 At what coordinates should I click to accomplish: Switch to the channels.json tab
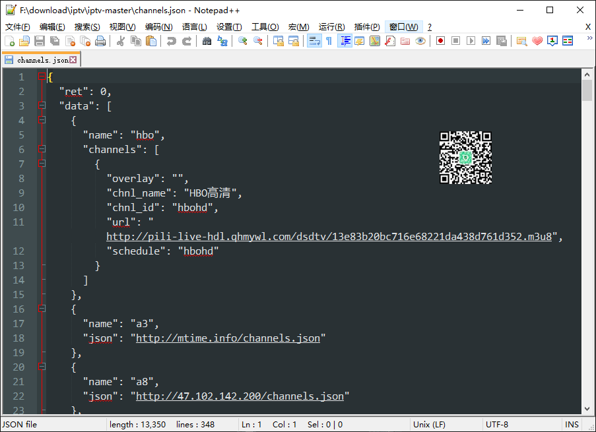[x=41, y=60]
